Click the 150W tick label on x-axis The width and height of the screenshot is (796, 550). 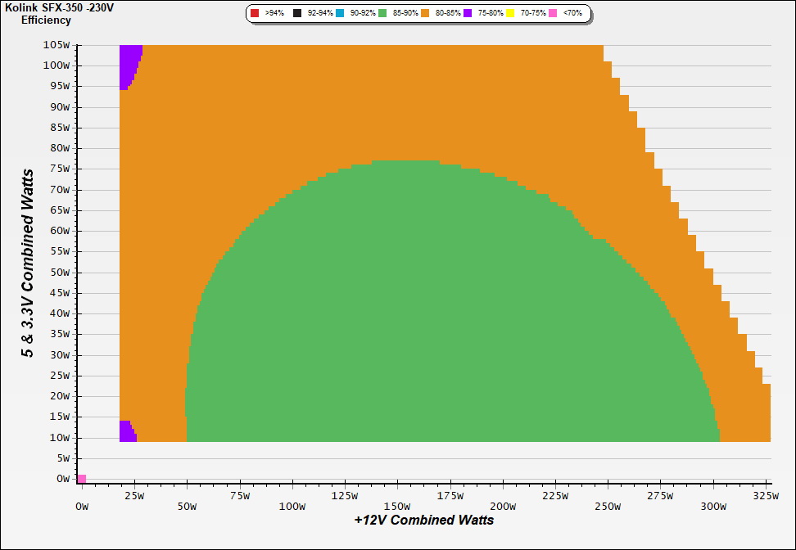[397, 507]
